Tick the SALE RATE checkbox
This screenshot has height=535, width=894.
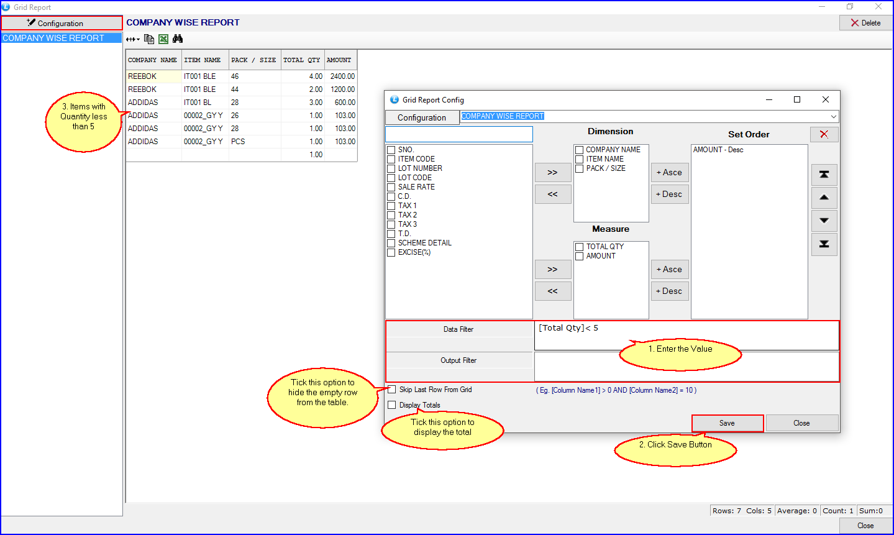(x=391, y=187)
